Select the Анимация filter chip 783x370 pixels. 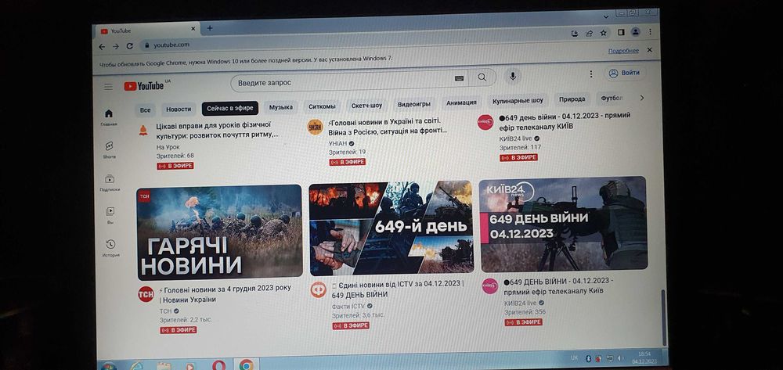pos(461,102)
